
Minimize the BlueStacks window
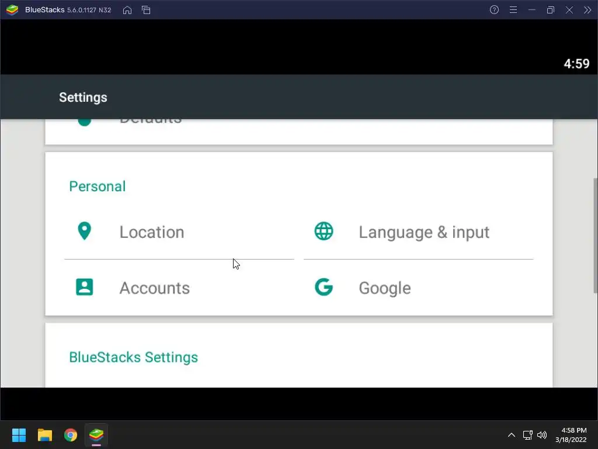531,10
